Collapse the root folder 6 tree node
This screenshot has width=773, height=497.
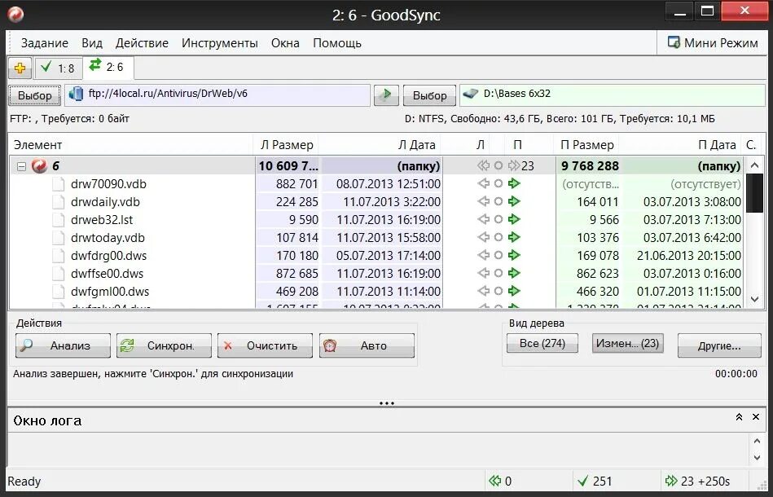(x=21, y=167)
